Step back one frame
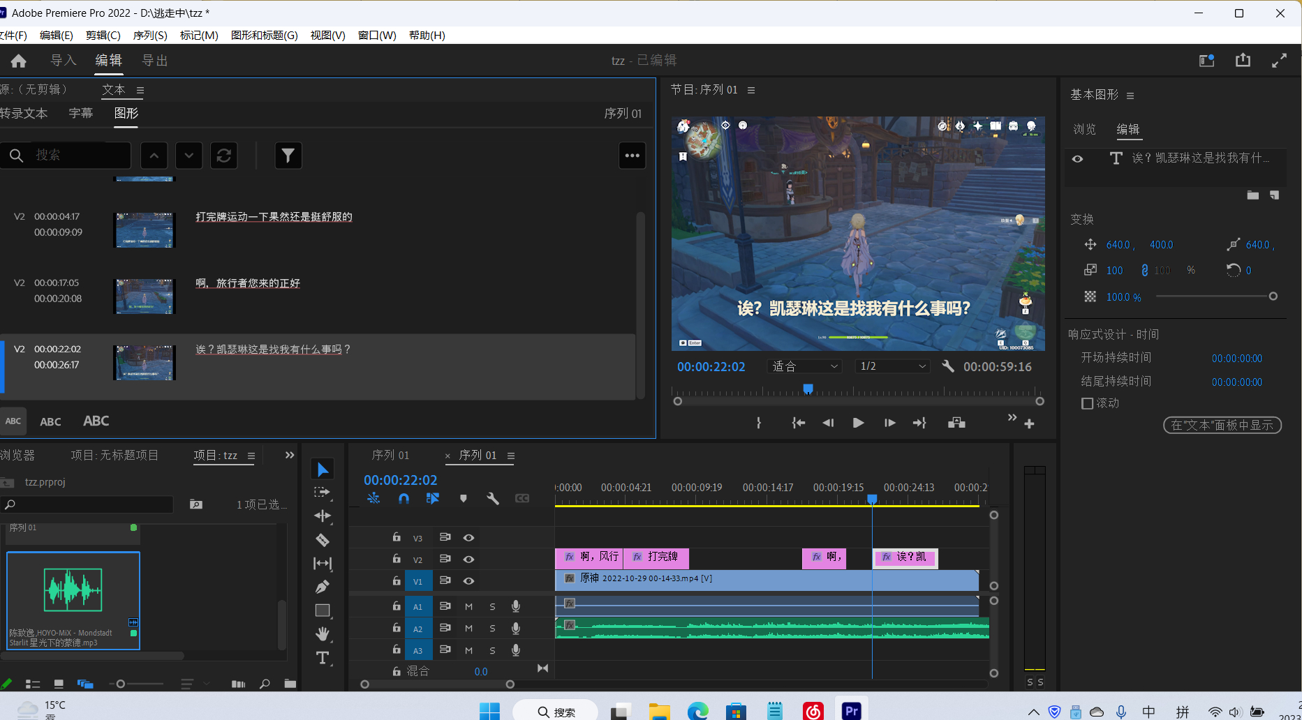 (x=828, y=423)
